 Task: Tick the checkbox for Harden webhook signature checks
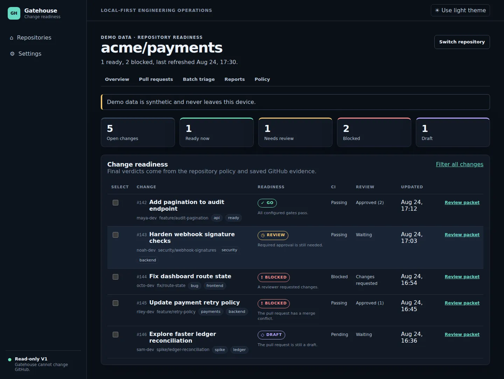point(115,235)
